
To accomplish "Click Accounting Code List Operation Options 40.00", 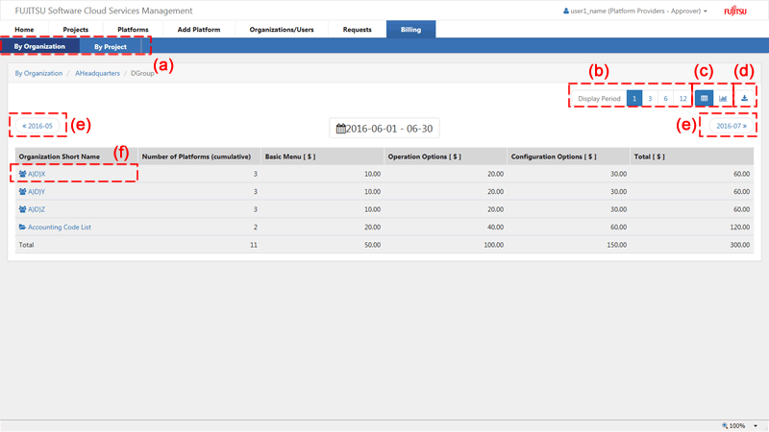I will coord(495,227).
